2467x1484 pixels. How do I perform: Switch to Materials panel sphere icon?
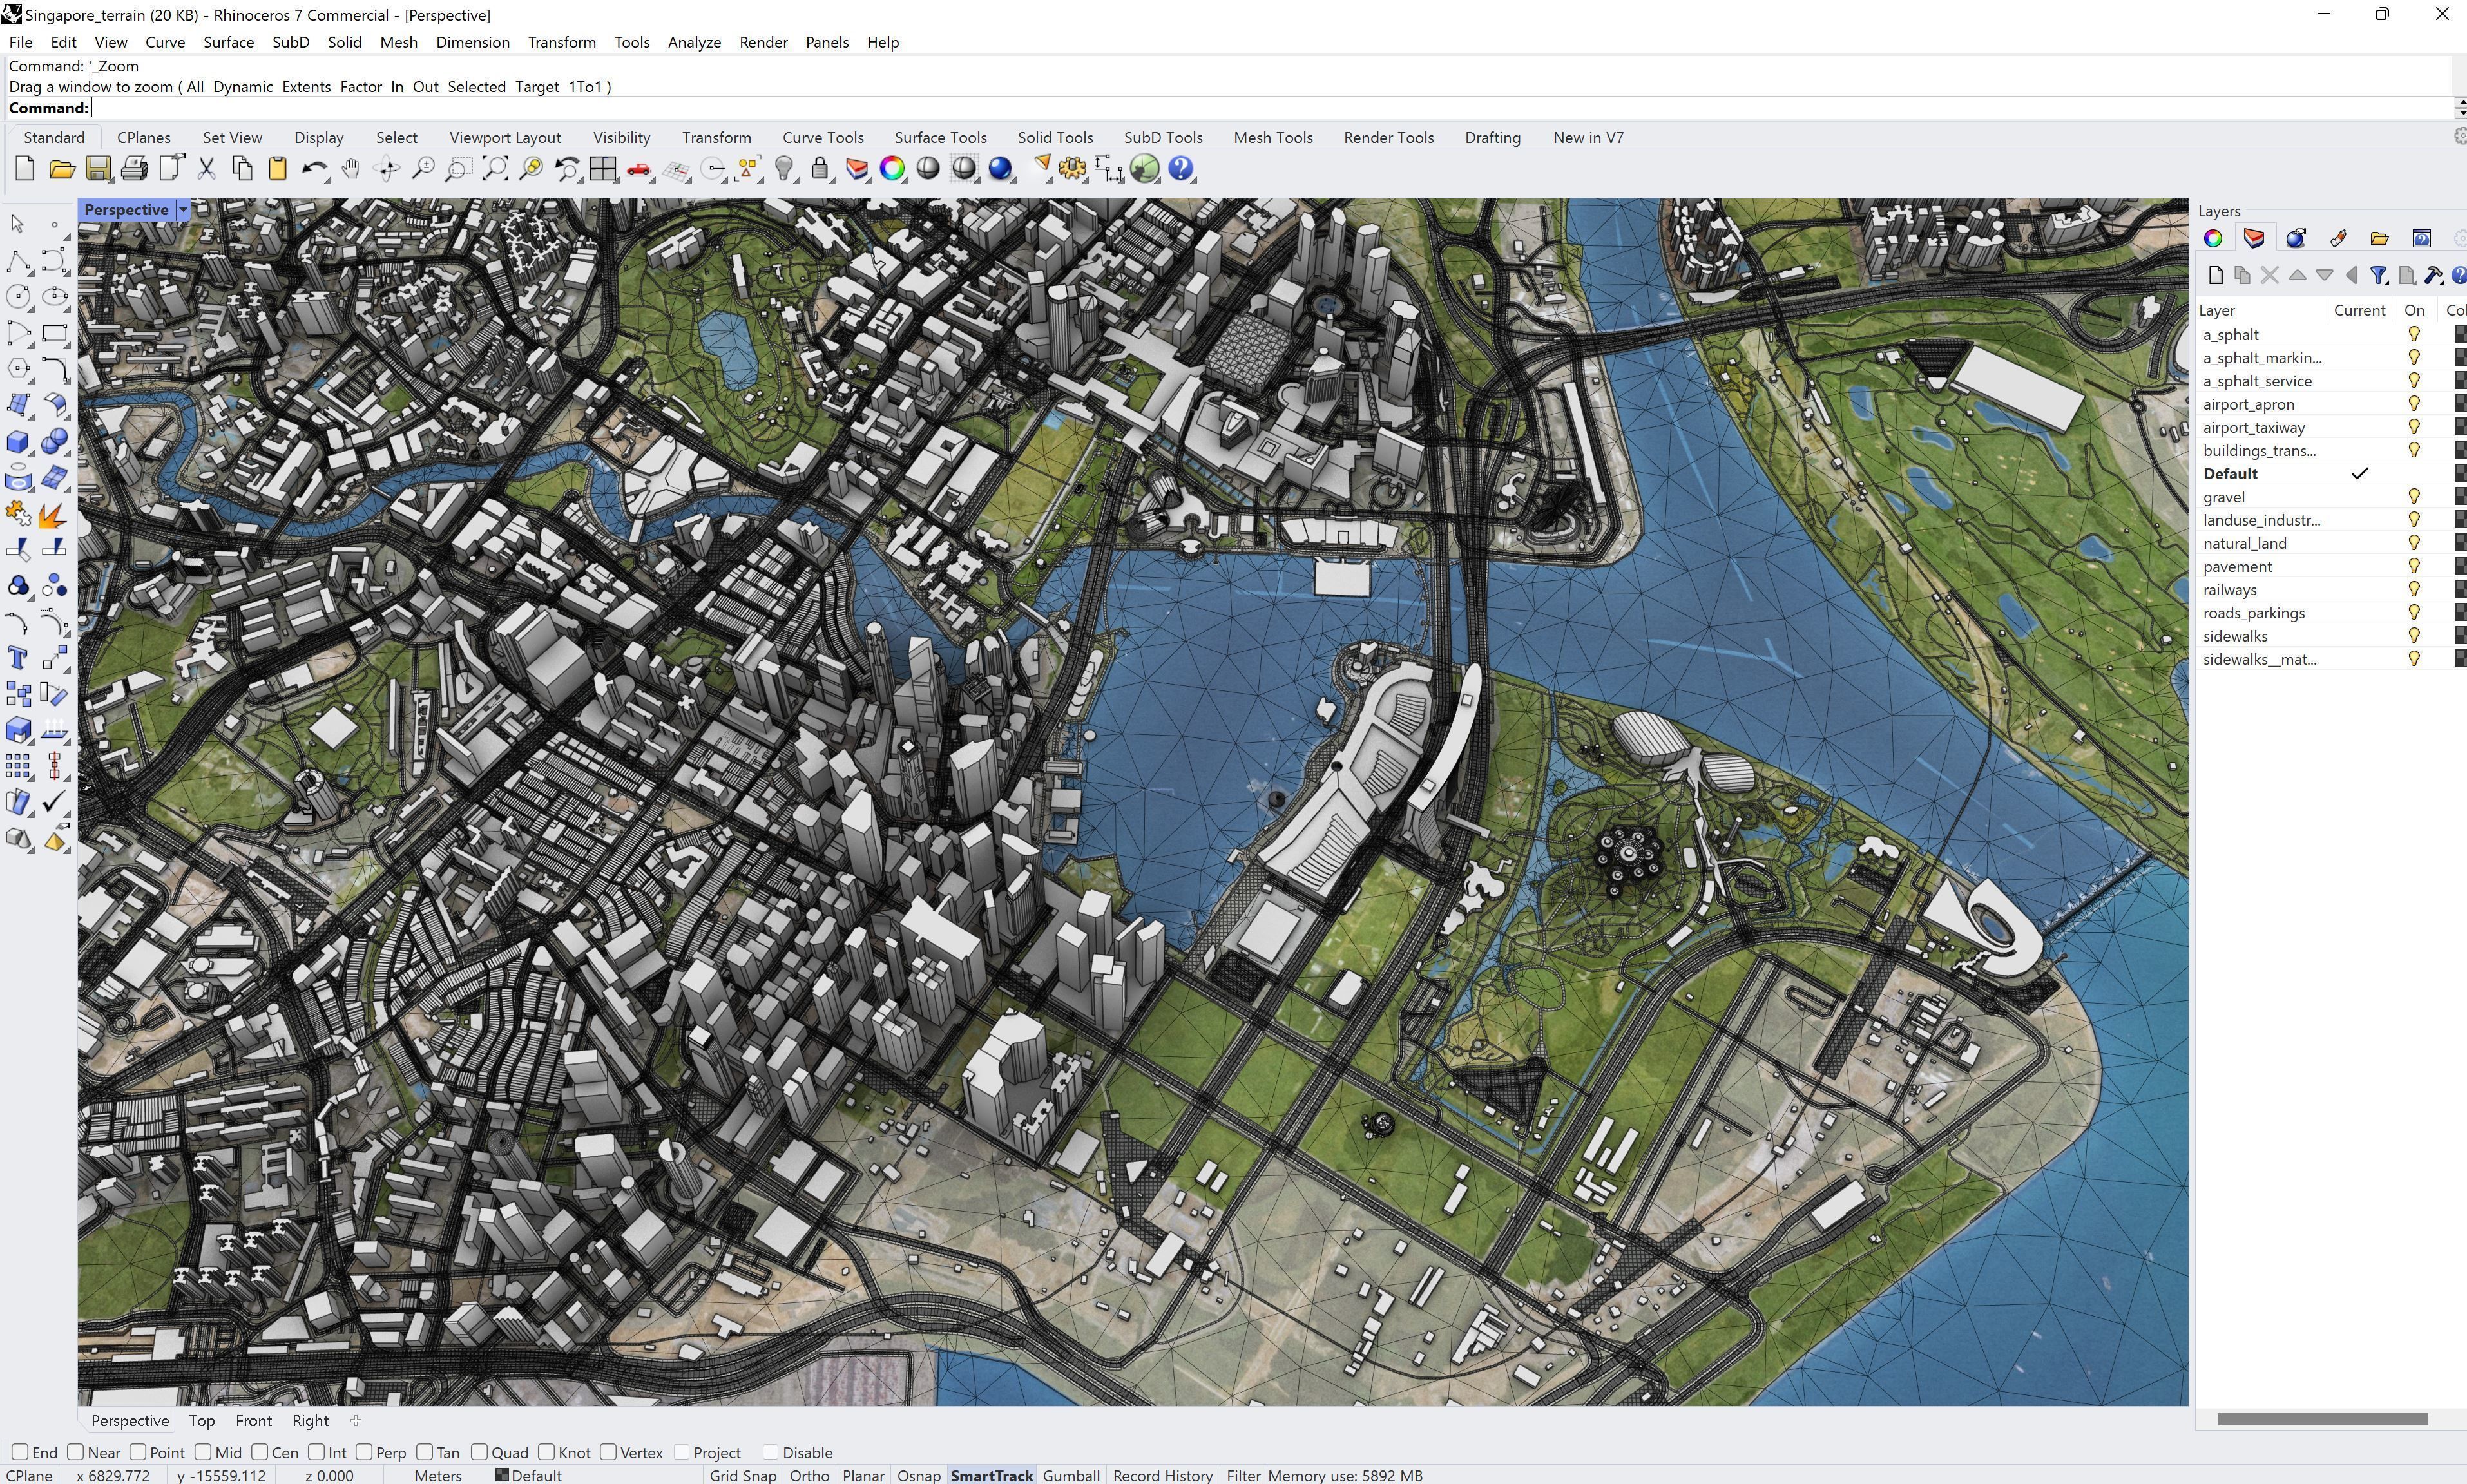pos(2295,238)
